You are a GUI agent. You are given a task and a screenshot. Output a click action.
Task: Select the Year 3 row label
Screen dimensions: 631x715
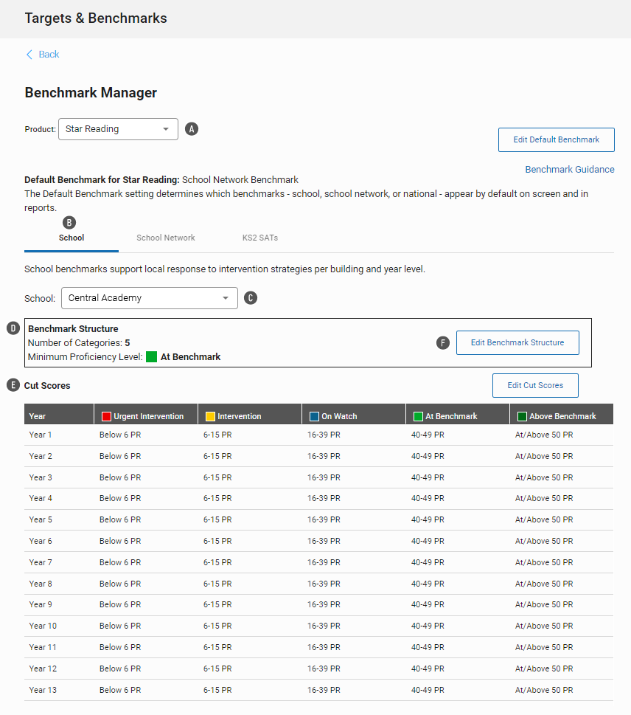click(x=40, y=477)
